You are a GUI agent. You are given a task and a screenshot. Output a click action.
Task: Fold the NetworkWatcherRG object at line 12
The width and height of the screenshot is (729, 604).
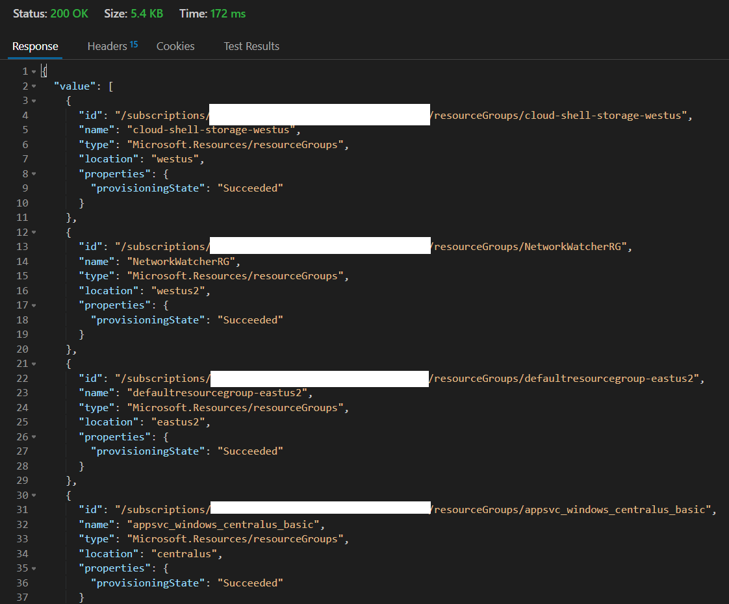34,233
